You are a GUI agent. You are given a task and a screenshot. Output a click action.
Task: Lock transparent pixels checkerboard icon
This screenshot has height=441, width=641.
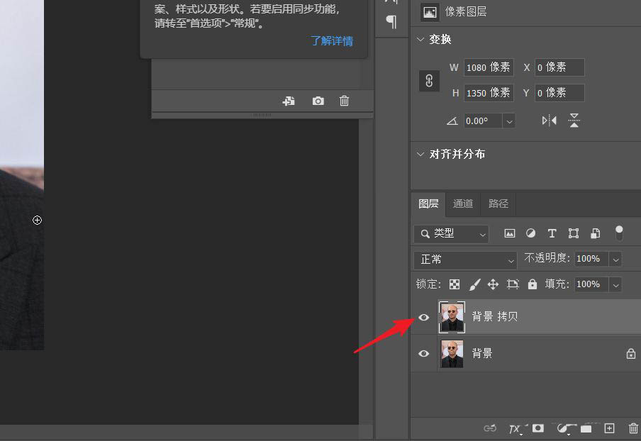[x=455, y=284]
